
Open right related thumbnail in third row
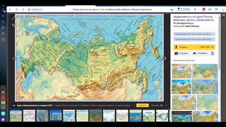(207, 103)
